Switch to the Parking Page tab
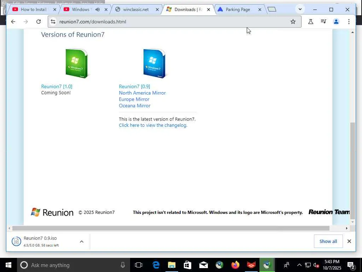This screenshot has height=272, width=362. [x=238, y=10]
